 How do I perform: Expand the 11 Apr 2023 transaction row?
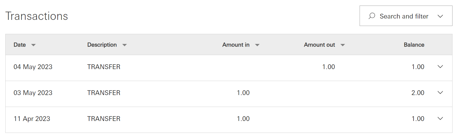pyautogui.click(x=440, y=119)
